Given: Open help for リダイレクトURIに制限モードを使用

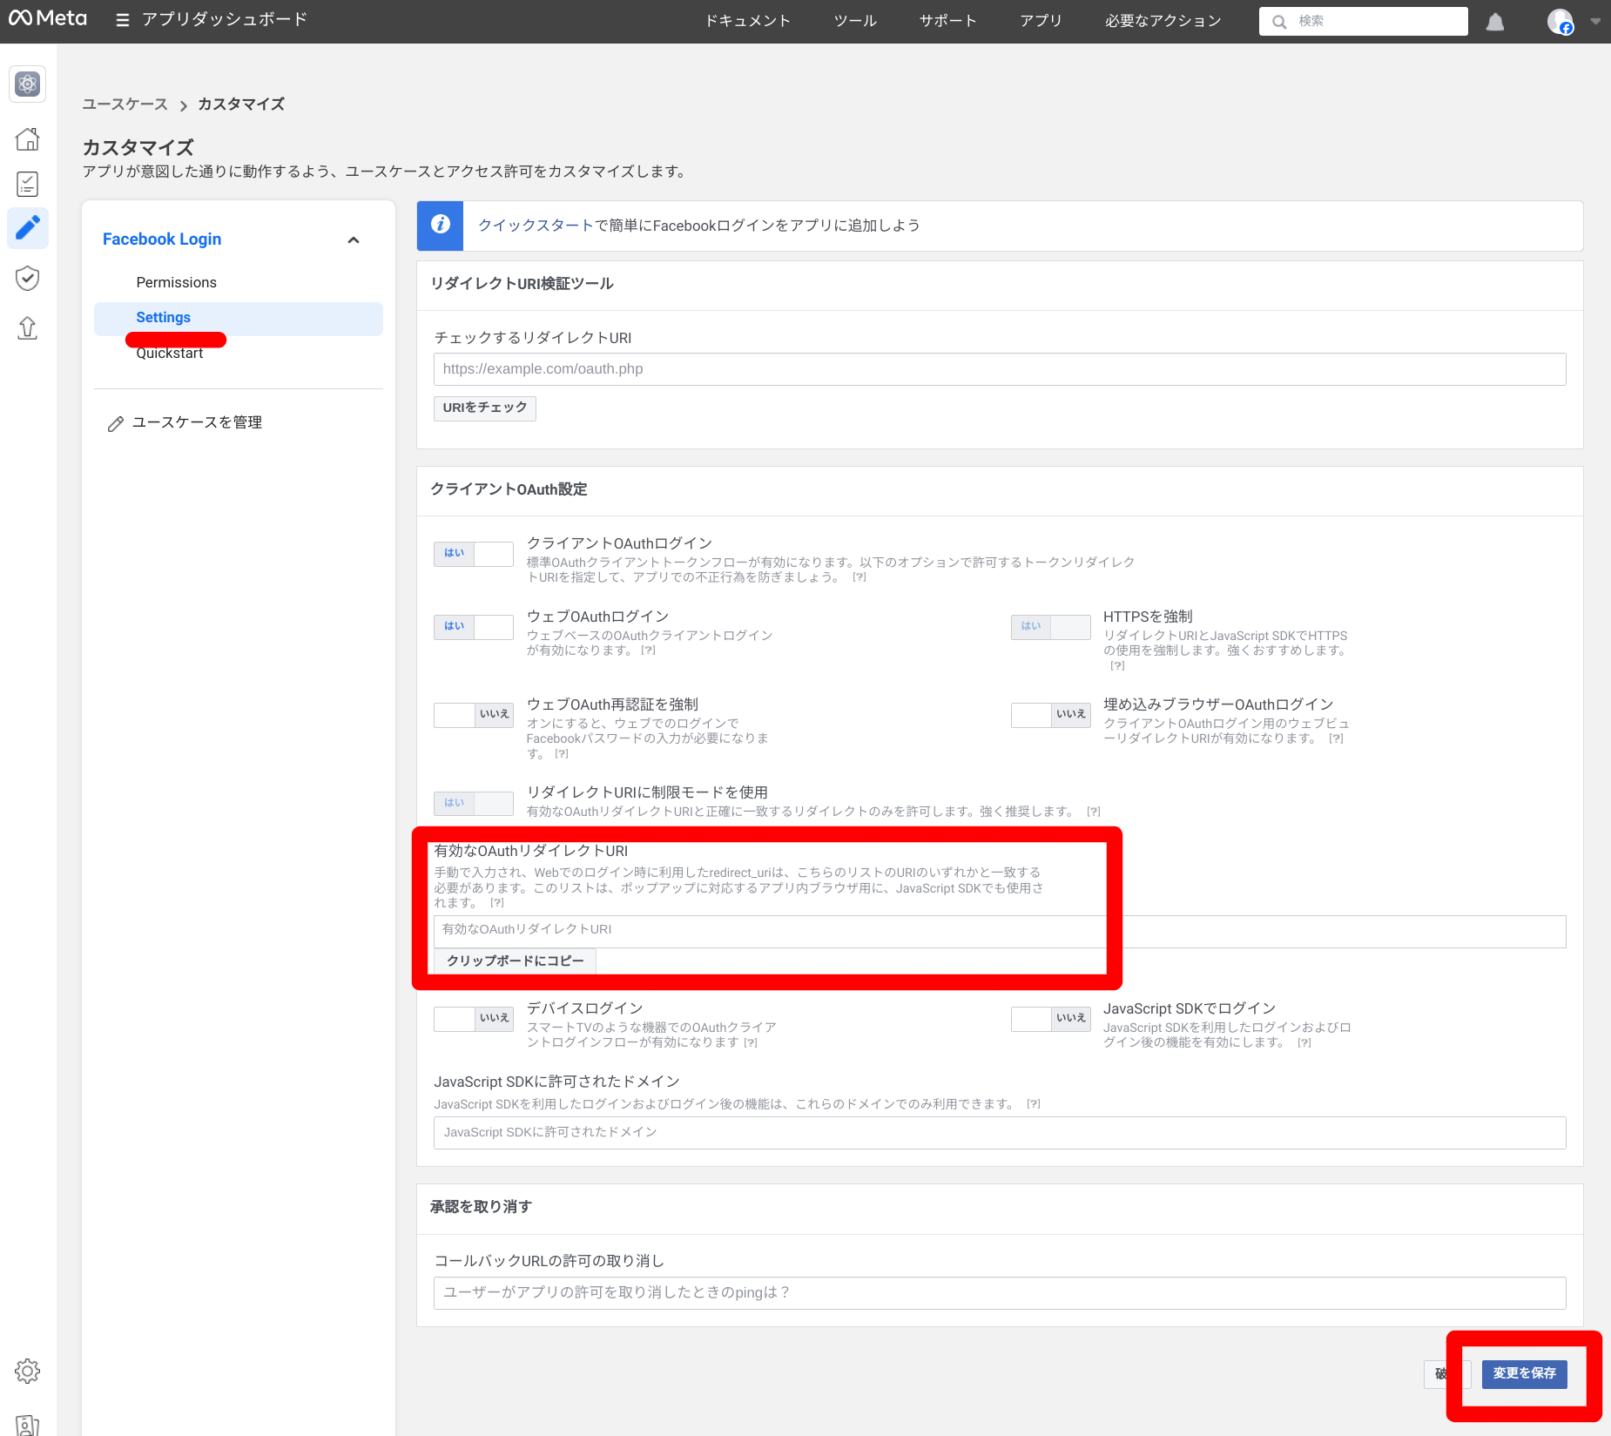Looking at the screenshot, I should 1094,812.
